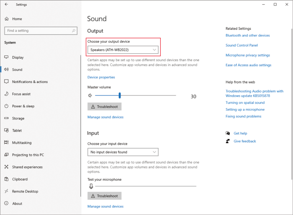Click the Focus assist moon icon
293x215 pixels.
pos(6,94)
